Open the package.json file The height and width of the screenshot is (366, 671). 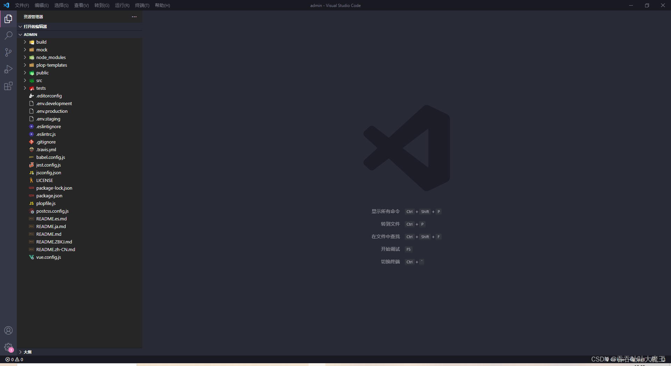[x=79, y=196]
